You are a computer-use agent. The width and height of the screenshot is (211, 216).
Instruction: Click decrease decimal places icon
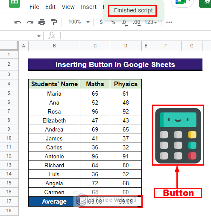[x=125, y=23]
